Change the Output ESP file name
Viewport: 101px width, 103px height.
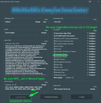point(93,89)
